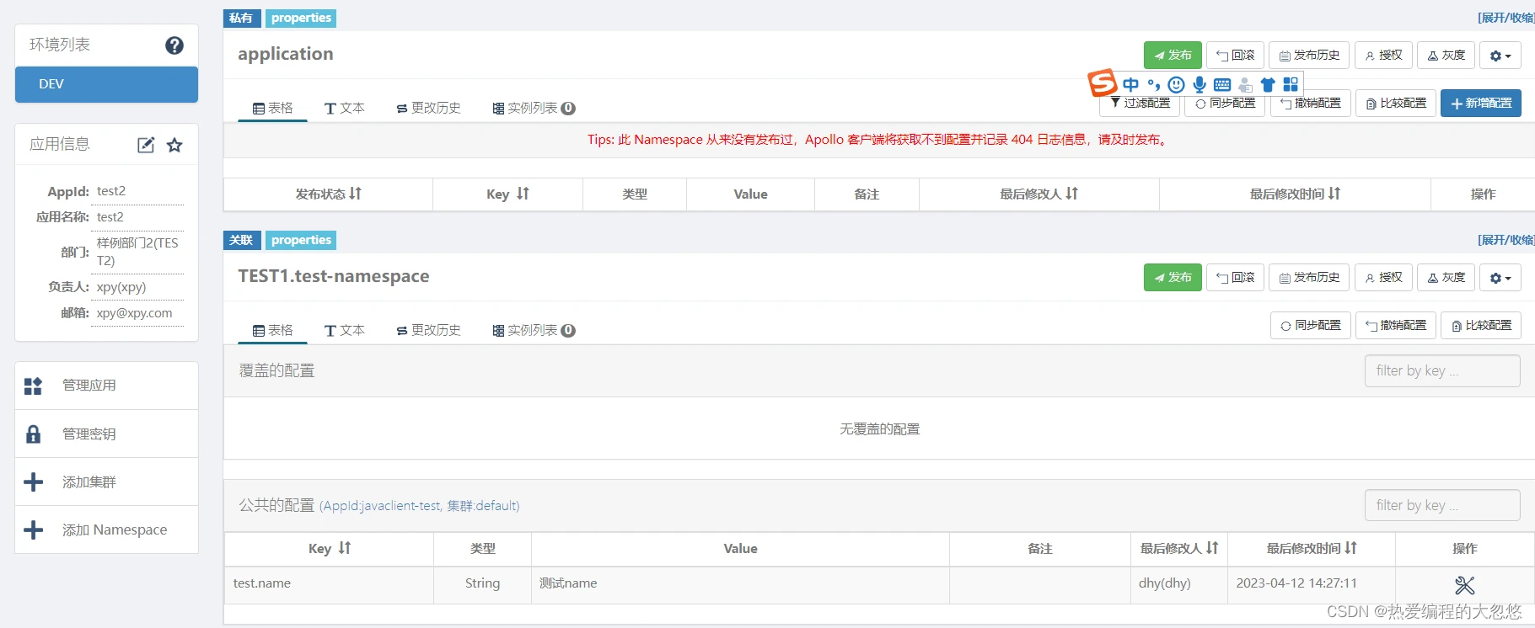Image resolution: width=1535 pixels, height=628 pixels.
Task: Open gear dropdown for application namespace
Action: coord(1500,56)
